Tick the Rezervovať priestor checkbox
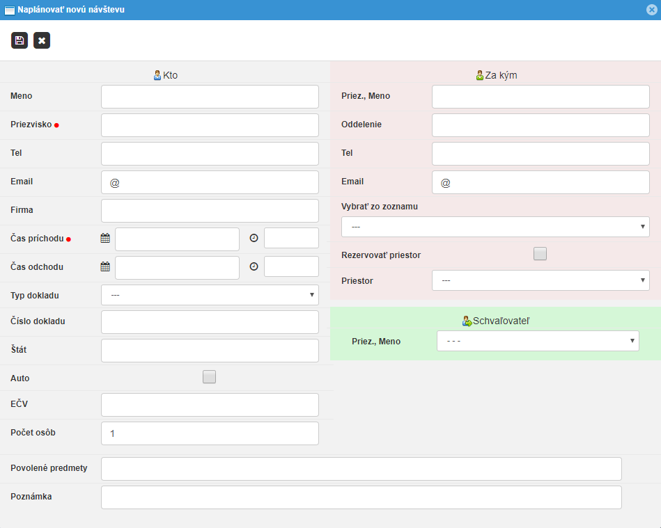This screenshot has width=661, height=528. coord(540,254)
